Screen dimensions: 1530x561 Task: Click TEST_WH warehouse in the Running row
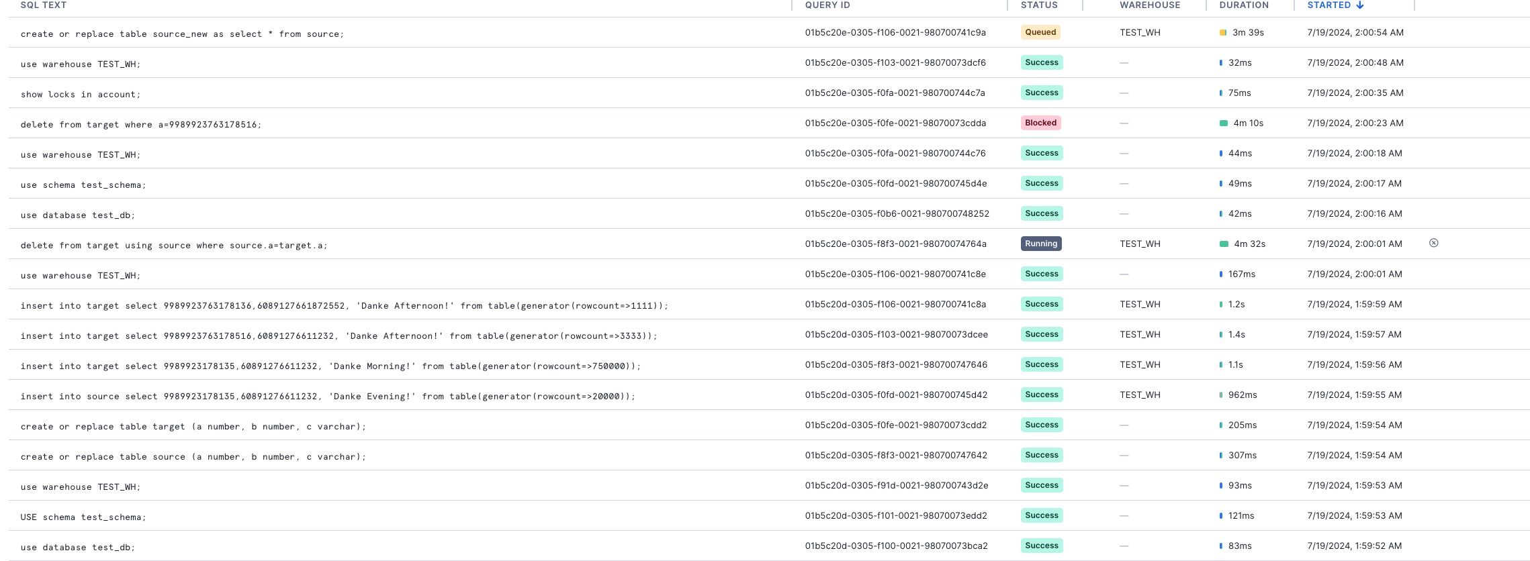pos(1140,244)
